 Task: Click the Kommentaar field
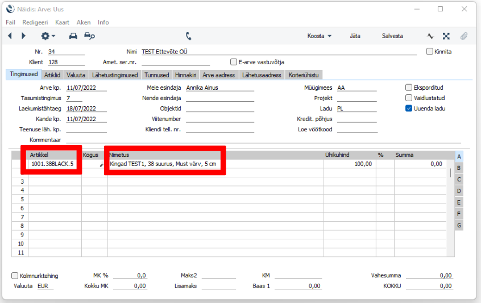[263, 139]
